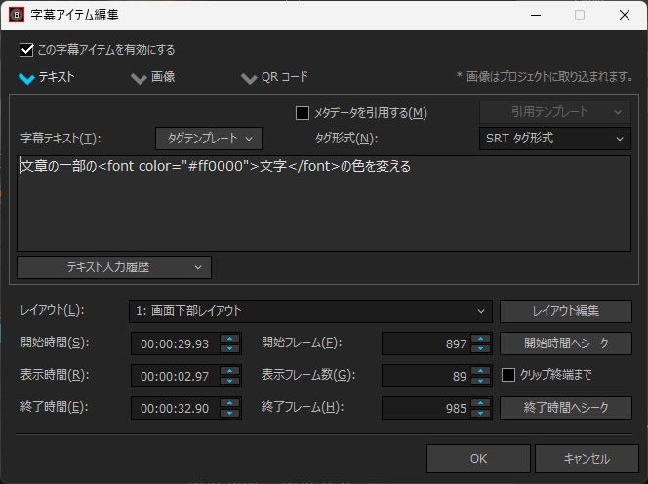This screenshot has width=648, height=484.
Task: Increase 開始フレーム with up arrow
Action: [x=480, y=339]
